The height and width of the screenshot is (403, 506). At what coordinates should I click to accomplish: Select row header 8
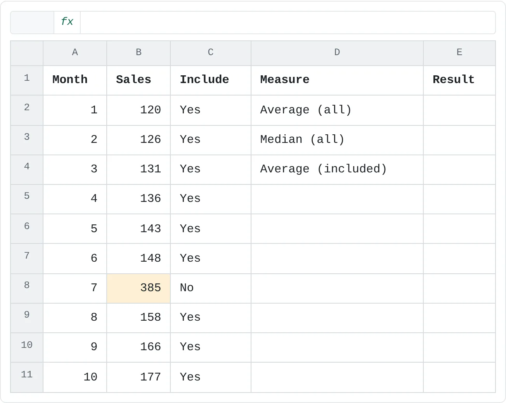click(x=27, y=288)
